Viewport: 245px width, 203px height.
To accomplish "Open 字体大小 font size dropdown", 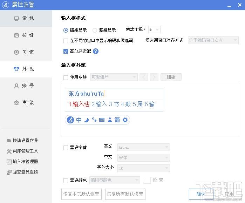I will pyautogui.click(x=144, y=168).
